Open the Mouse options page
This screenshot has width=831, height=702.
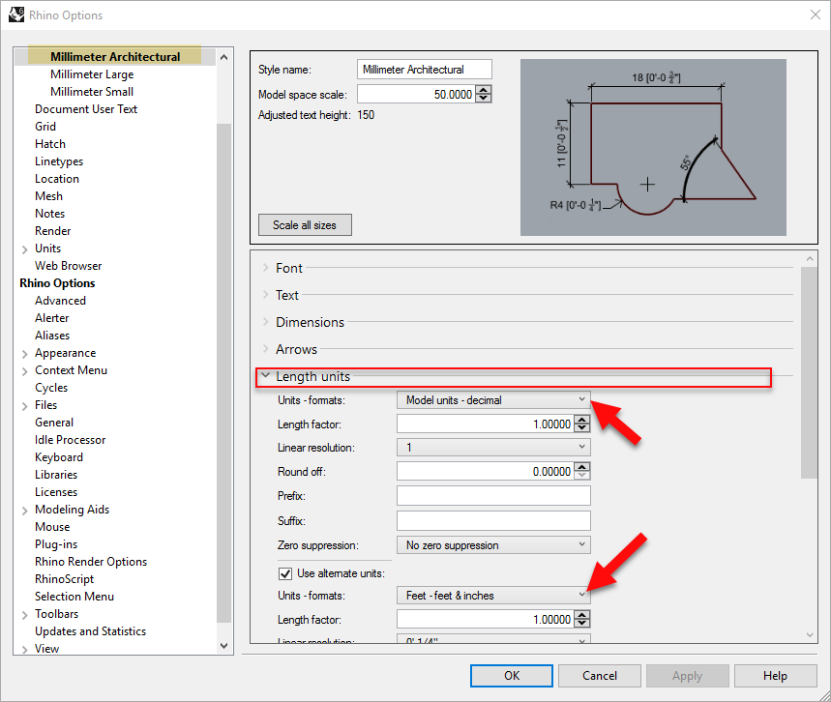pyautogui.click(x=52, y=527)
